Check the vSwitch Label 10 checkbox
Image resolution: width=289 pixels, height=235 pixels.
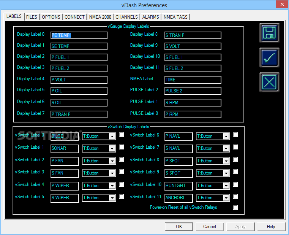(x=235, y=184)
